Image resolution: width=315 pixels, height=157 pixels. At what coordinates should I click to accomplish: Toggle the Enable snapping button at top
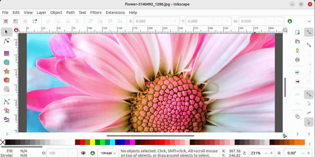coord(309,32)
